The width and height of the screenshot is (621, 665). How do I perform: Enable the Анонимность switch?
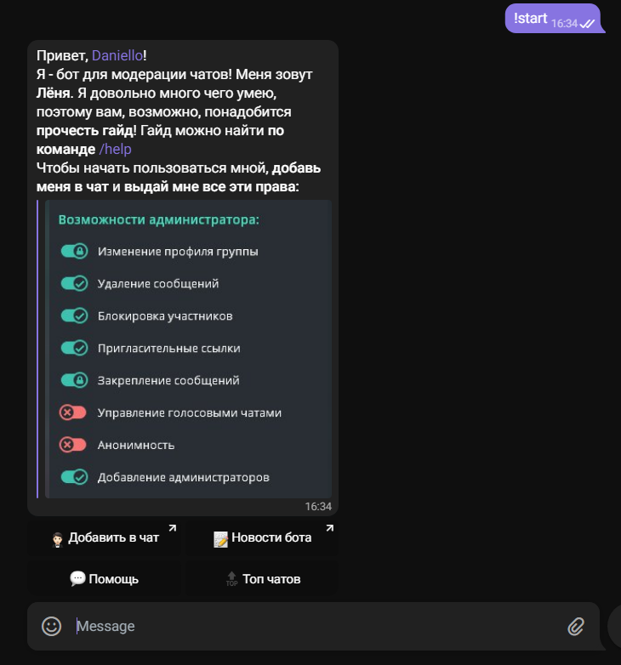[x=73, y=445]
